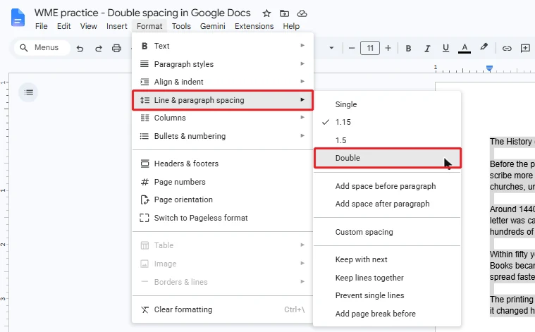The height and width of the screenshot is (332, 535).
Task: Open the View menu
Action: coord(89,26)
